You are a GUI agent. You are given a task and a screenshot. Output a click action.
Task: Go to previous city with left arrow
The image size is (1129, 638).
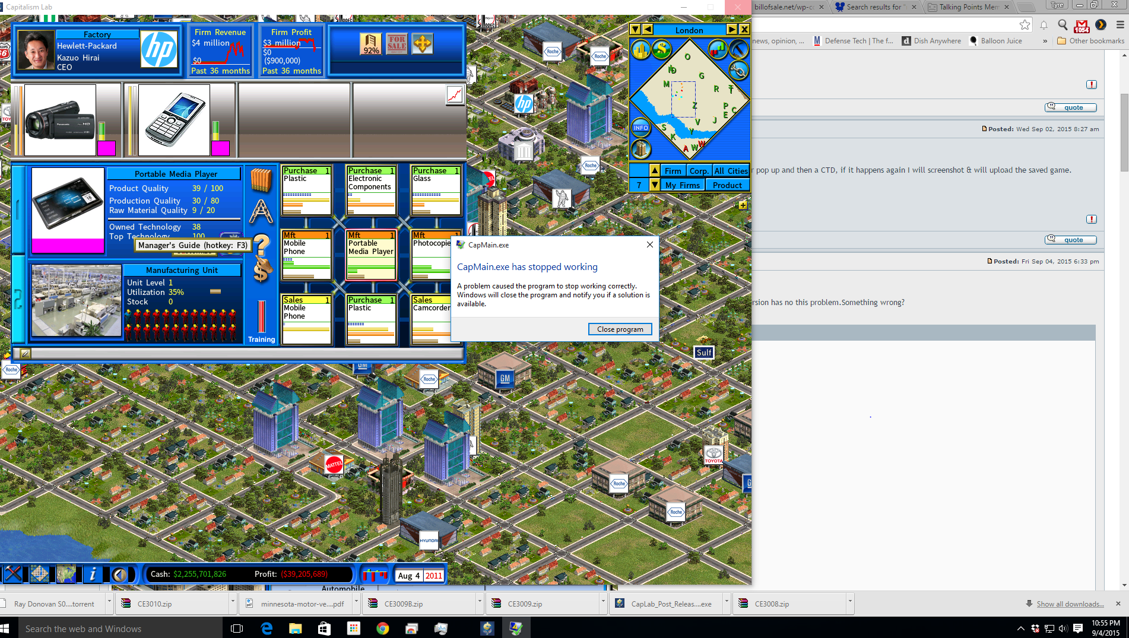point(648,30)
